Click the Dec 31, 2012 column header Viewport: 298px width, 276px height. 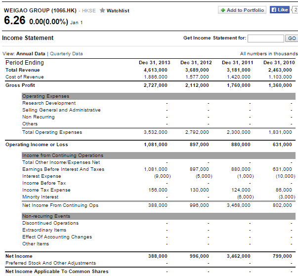click(196, 63)
